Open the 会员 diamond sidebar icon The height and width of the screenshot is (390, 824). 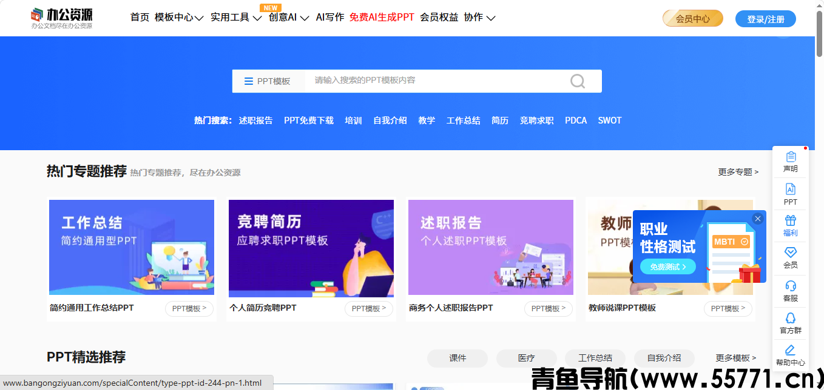point(790,257)
